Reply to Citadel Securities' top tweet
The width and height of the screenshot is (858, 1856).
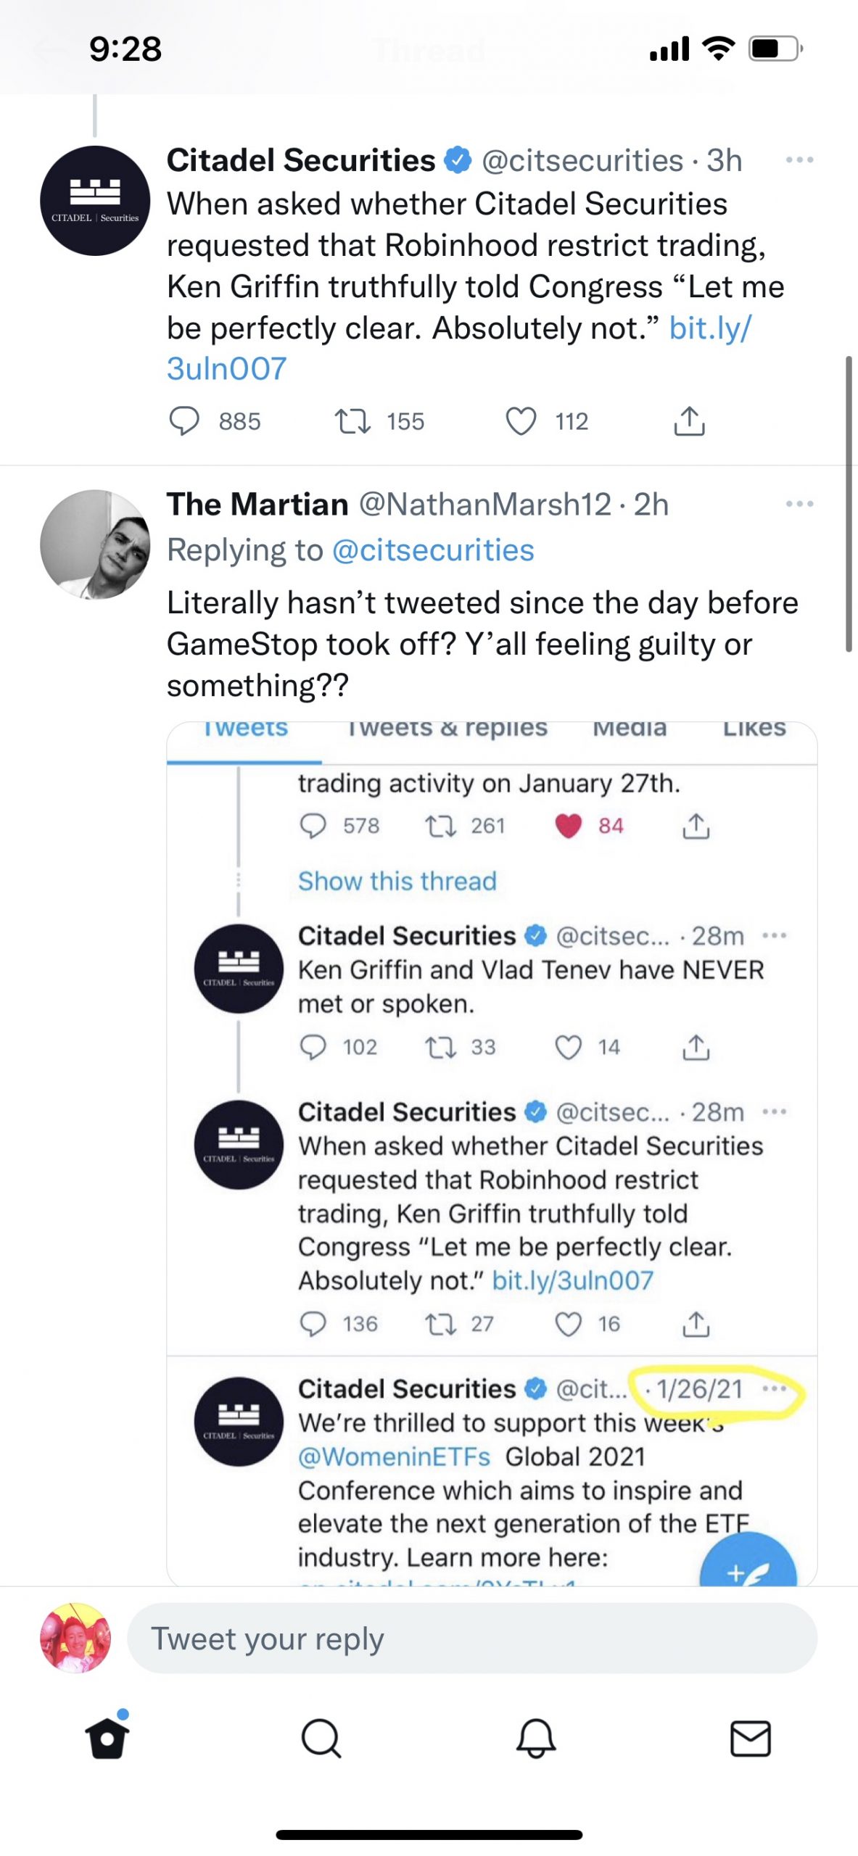point(184,421)
